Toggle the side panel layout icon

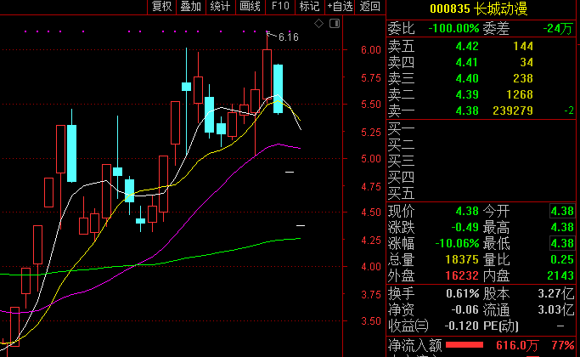[335, 24]
